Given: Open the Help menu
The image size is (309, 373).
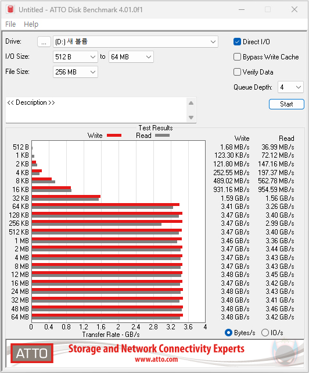Looking at the screenshot, I should coord(31,24).
